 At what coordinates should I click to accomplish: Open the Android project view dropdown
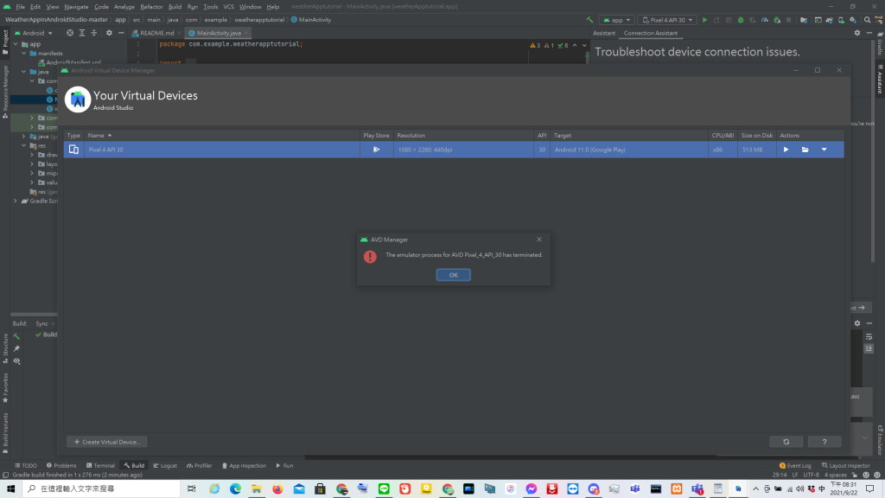point(34,34)
